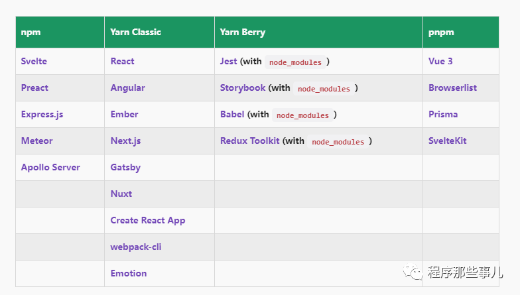
Task: Follow the SvelteKit link
Action: 447,141
